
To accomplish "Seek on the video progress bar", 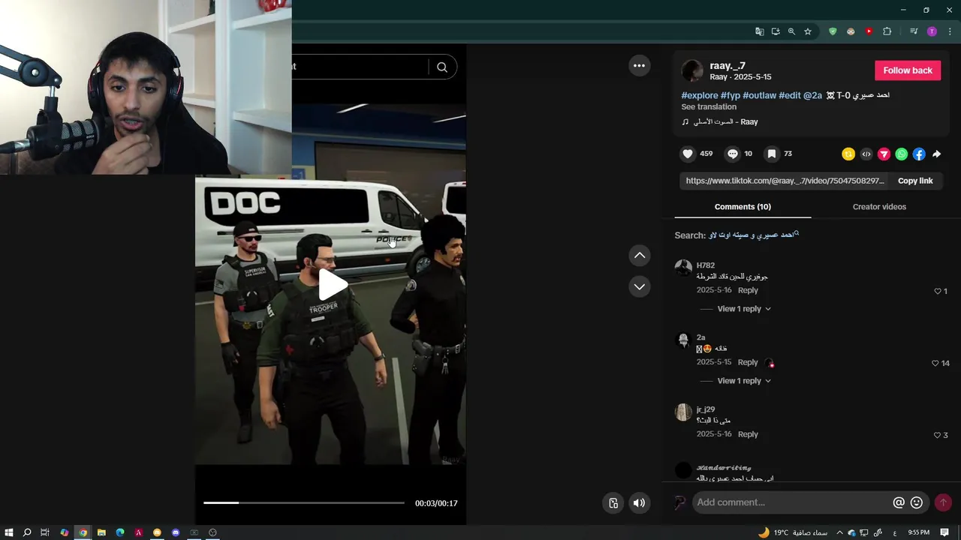I will 304,502.
